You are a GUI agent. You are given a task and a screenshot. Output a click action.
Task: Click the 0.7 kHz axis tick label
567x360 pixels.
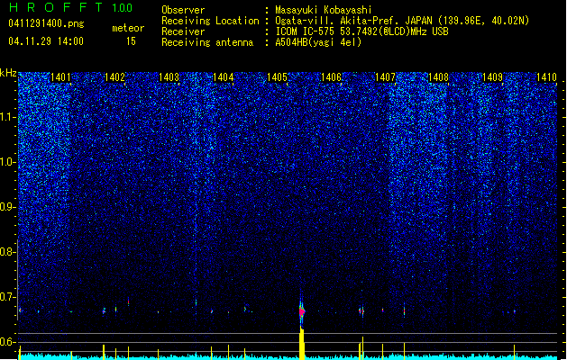coord(7,297)
